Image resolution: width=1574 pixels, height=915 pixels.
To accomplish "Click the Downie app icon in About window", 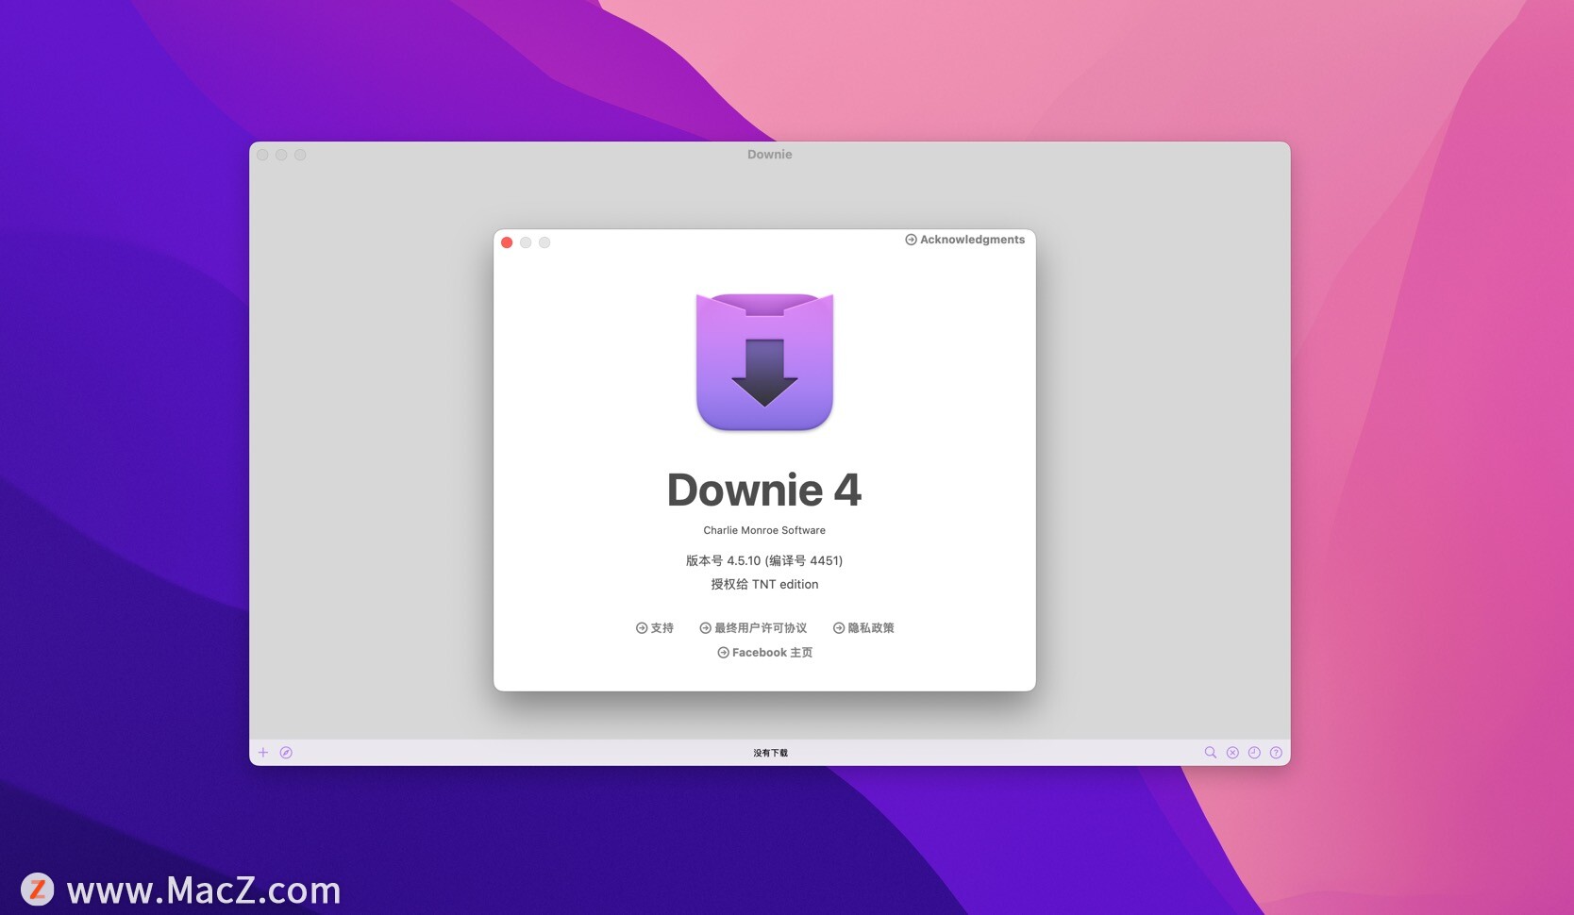I will point(764,362).
